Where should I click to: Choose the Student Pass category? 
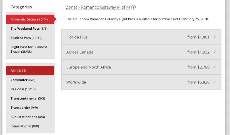tap(26, 38)
